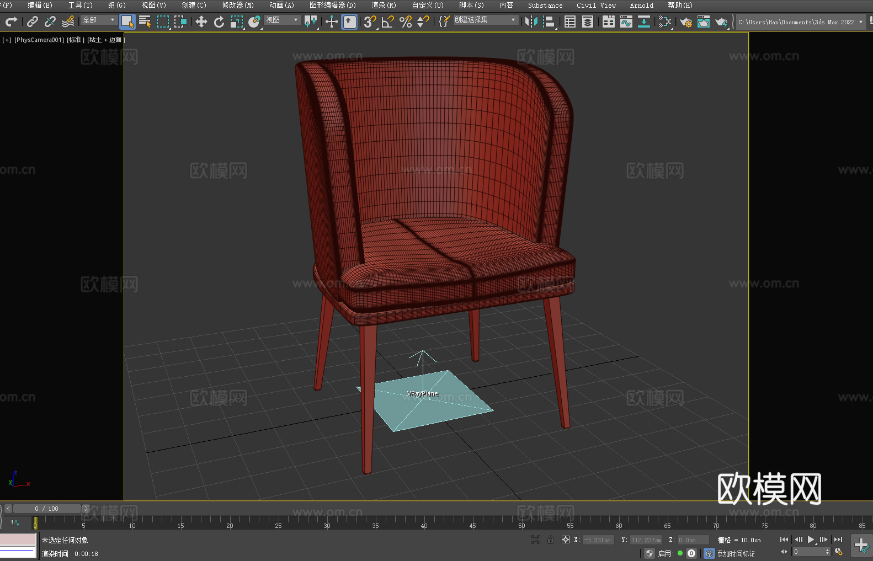This screenshot has width=873, height=561.
Task: Open the Material Editor icon
Action: [665, 22]
